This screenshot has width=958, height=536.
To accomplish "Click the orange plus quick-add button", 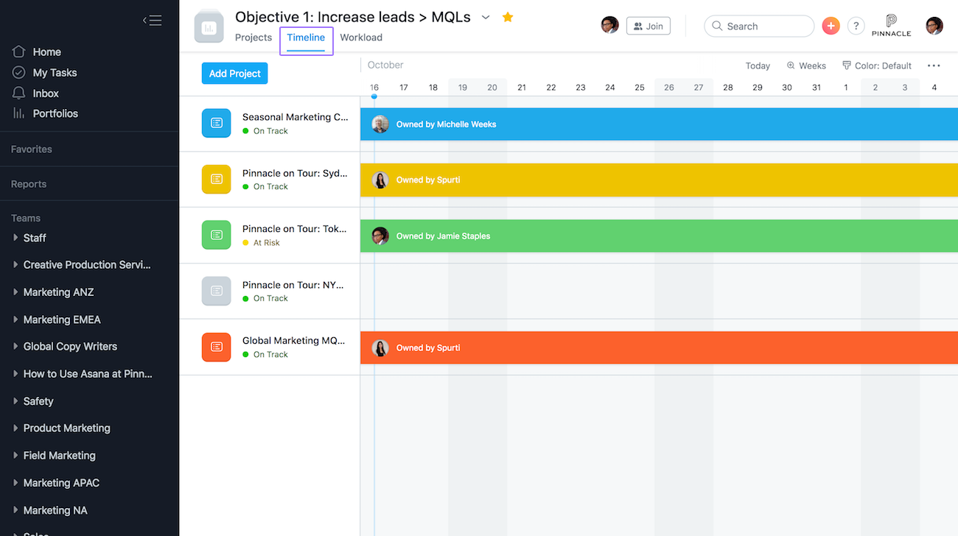I will (x=831, y=26).
